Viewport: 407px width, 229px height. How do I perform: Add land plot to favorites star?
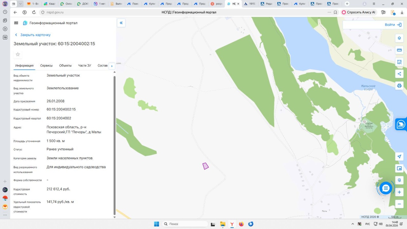[18, 54]
